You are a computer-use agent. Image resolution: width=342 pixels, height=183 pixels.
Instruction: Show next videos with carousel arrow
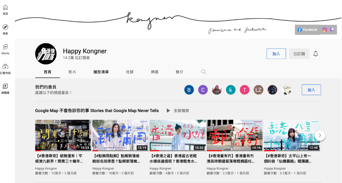tap(320, 136)
